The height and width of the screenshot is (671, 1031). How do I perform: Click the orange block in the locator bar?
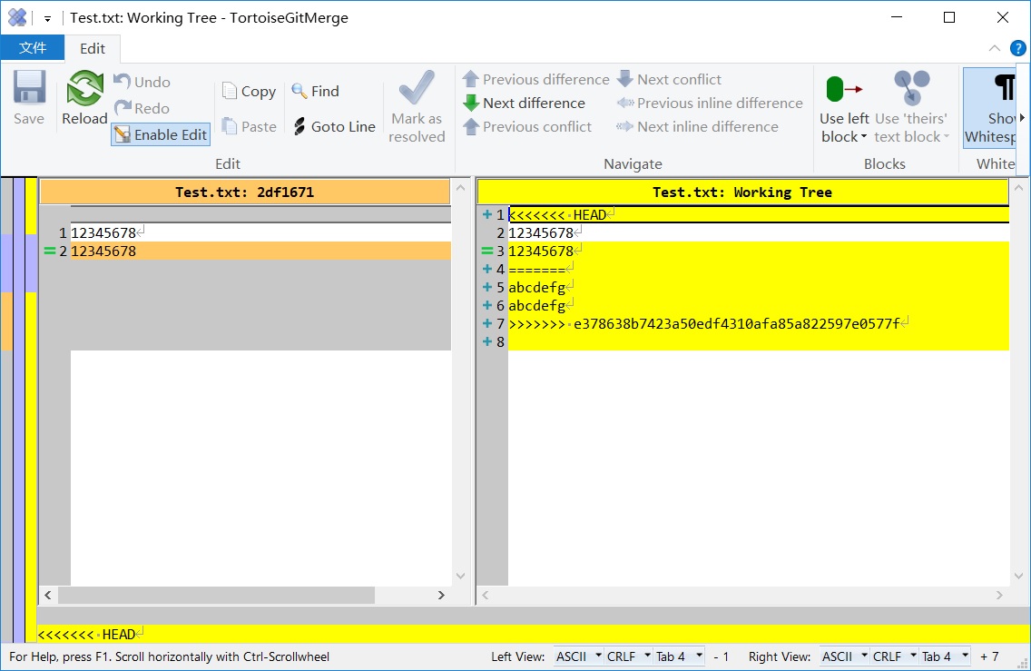[x=6, y=321]
